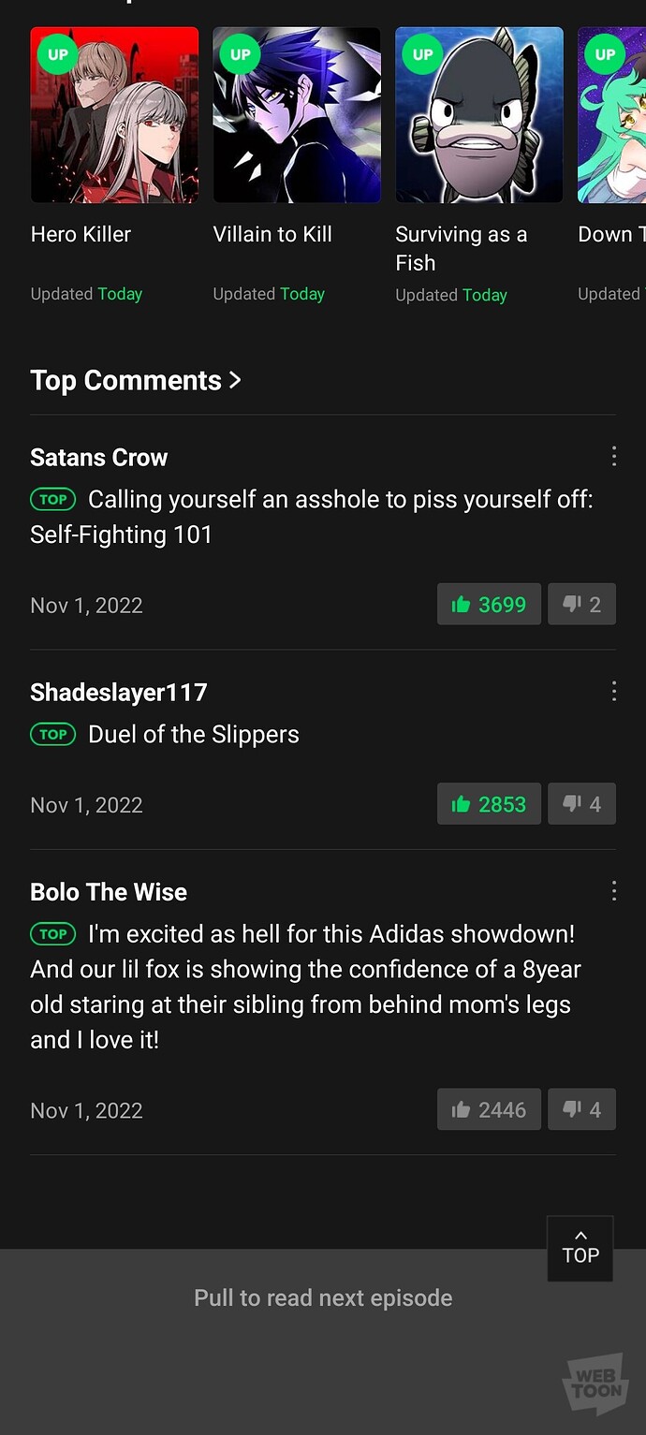Like Bolo The Wise's comment
646x1435 pixels.
pyautogui.click(x=489, y=1110)
